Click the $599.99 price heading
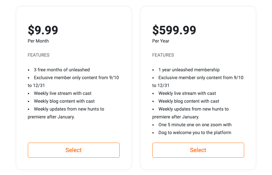The image size is (272, 175). pyautogui.click(x=174, y=30)
